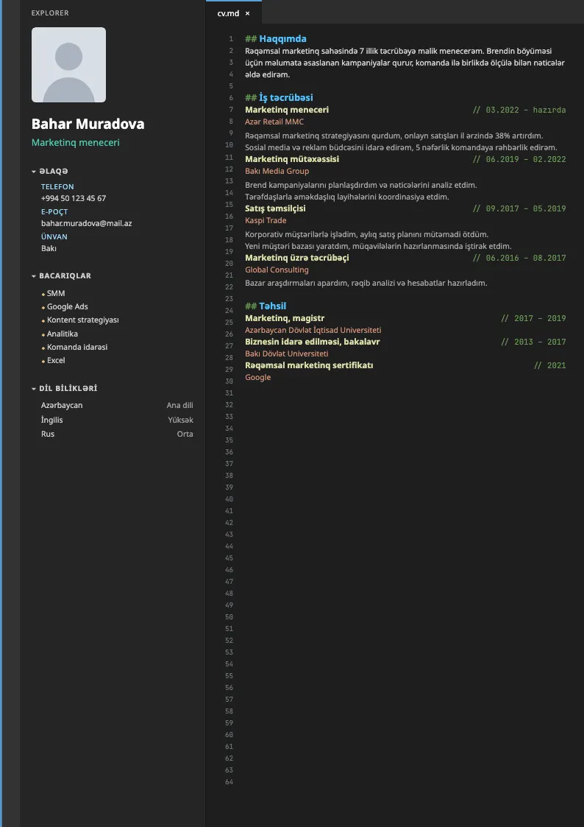
Task: Click the E-POÇT label
Action: point(54,212)
